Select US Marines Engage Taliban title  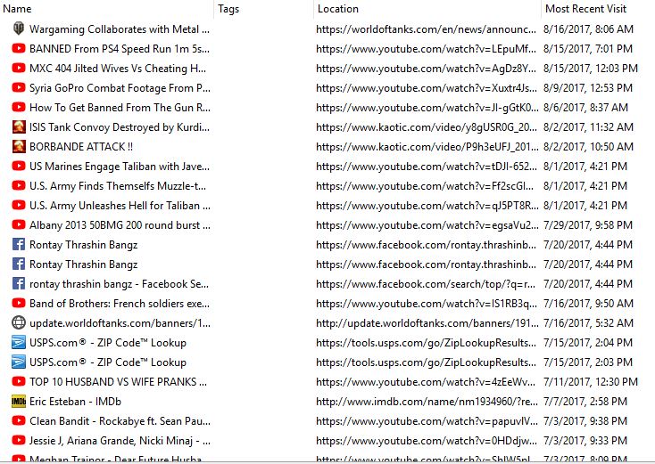click(120, 167)
